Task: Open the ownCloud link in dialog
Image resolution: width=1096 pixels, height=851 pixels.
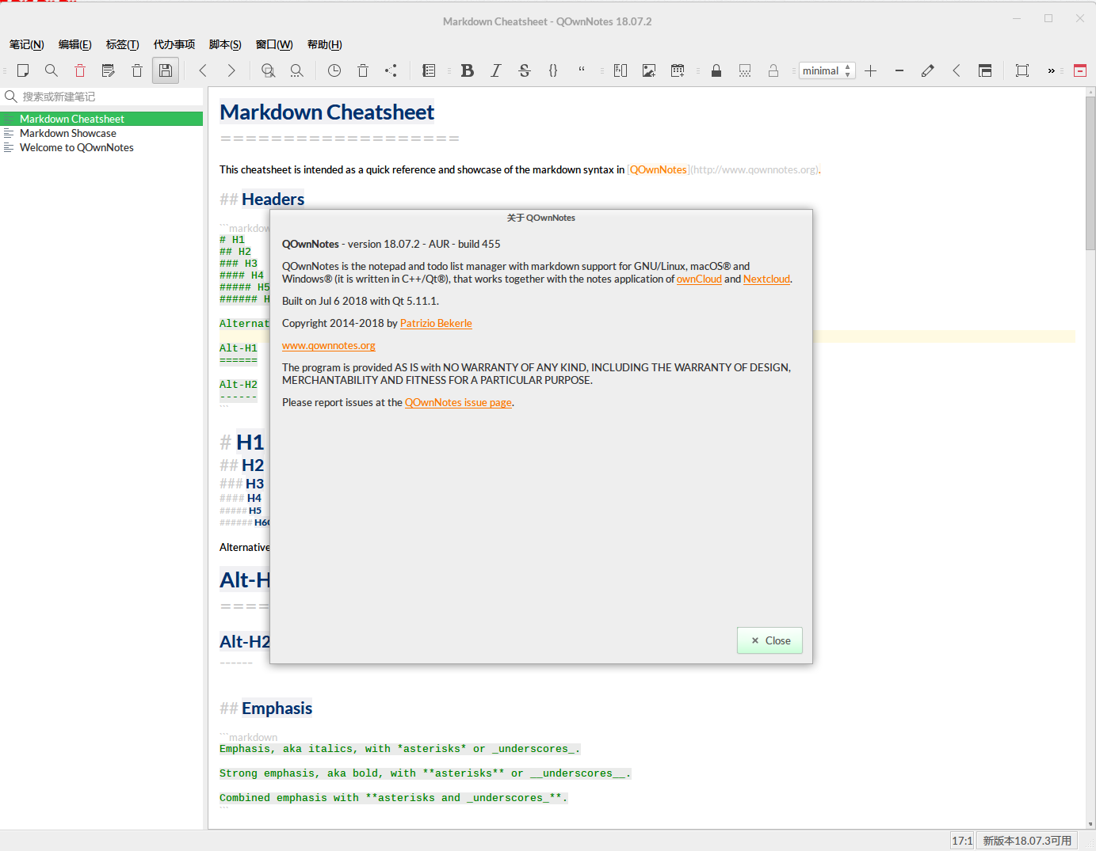Action: point(699,279)
